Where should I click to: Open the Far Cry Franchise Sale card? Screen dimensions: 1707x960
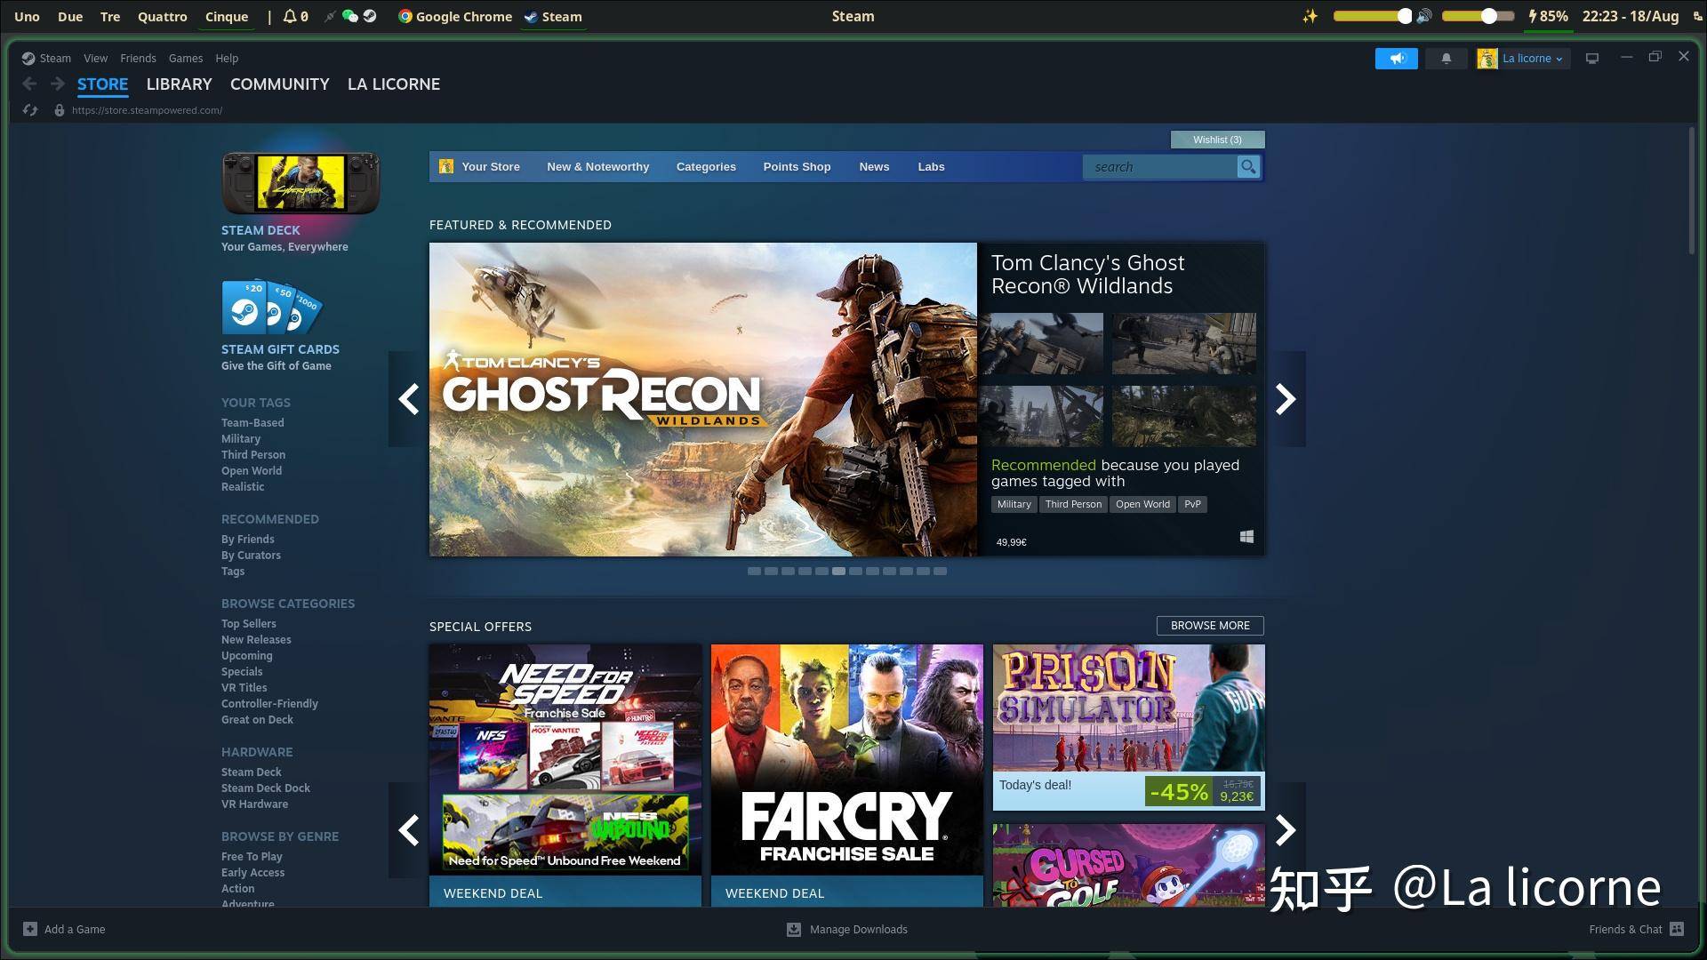(x=846, y=775)
